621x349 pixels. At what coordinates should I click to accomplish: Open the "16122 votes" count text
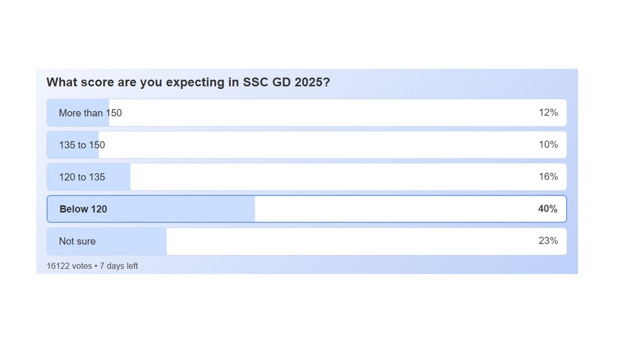point(69,266)
